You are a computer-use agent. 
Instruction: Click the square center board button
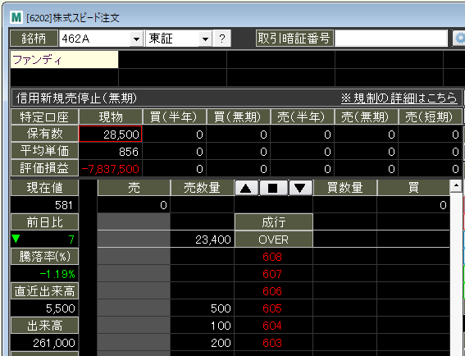273,188
